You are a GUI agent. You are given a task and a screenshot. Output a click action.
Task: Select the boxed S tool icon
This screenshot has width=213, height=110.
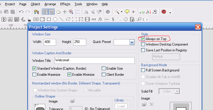(x=113, y=19)
